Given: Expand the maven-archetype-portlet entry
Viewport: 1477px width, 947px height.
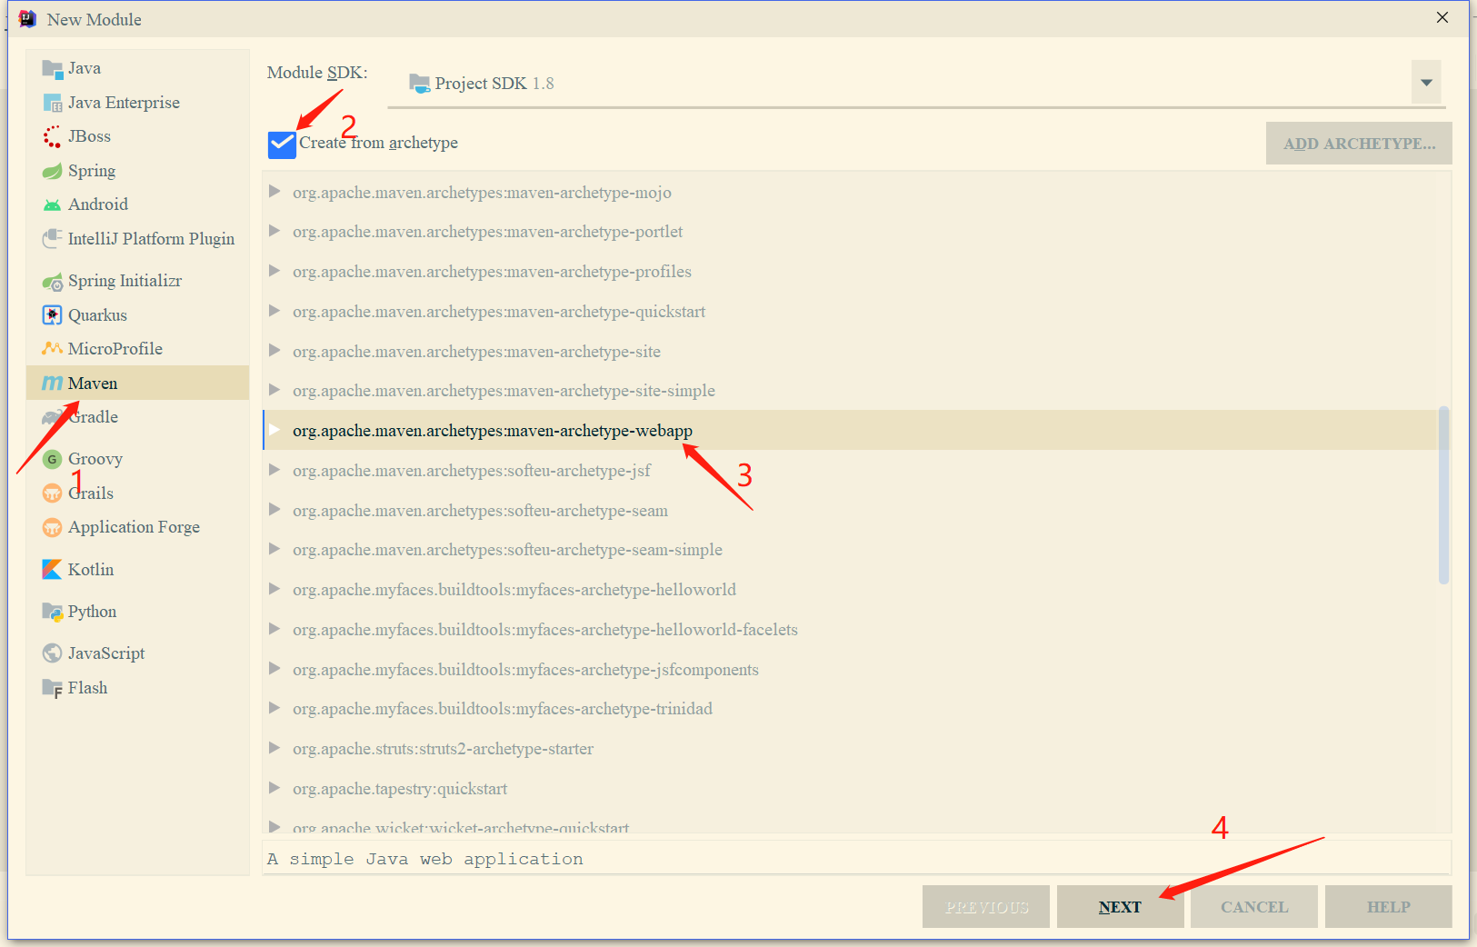Looking at the screenshot, I should click(x=274, y=231).
